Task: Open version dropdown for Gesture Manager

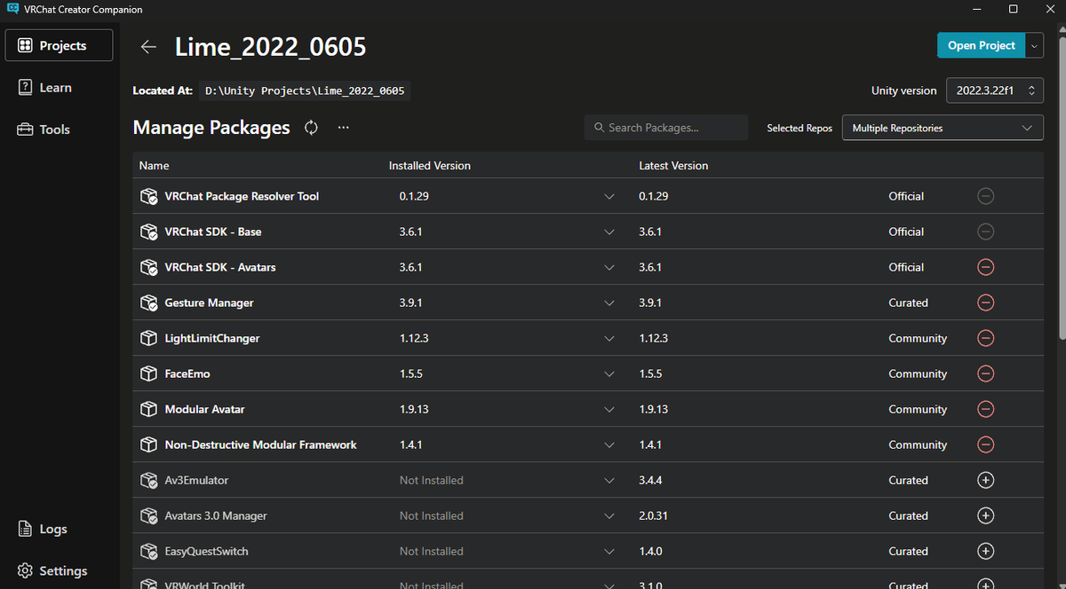Action: point(609,302)
